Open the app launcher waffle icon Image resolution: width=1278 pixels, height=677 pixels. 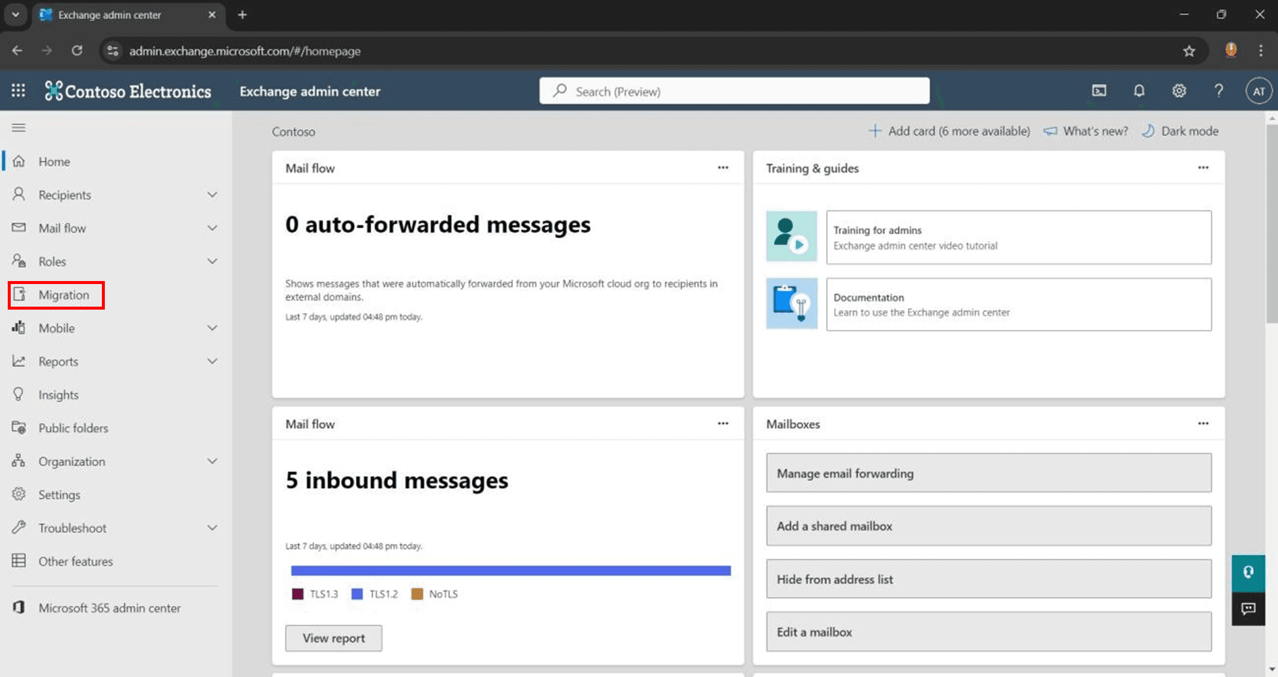[18, 91]
